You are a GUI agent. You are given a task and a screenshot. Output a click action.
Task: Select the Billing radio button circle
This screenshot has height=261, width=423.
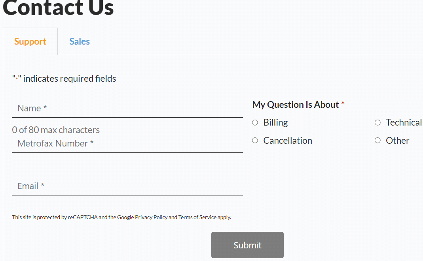tap(255, 123)
